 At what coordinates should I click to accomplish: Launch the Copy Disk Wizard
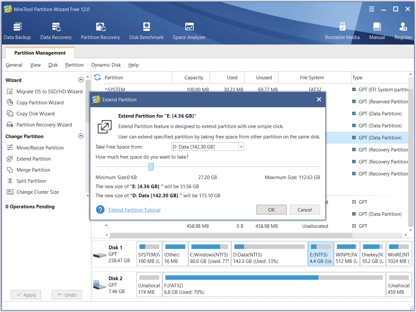[x=31, y=114]
